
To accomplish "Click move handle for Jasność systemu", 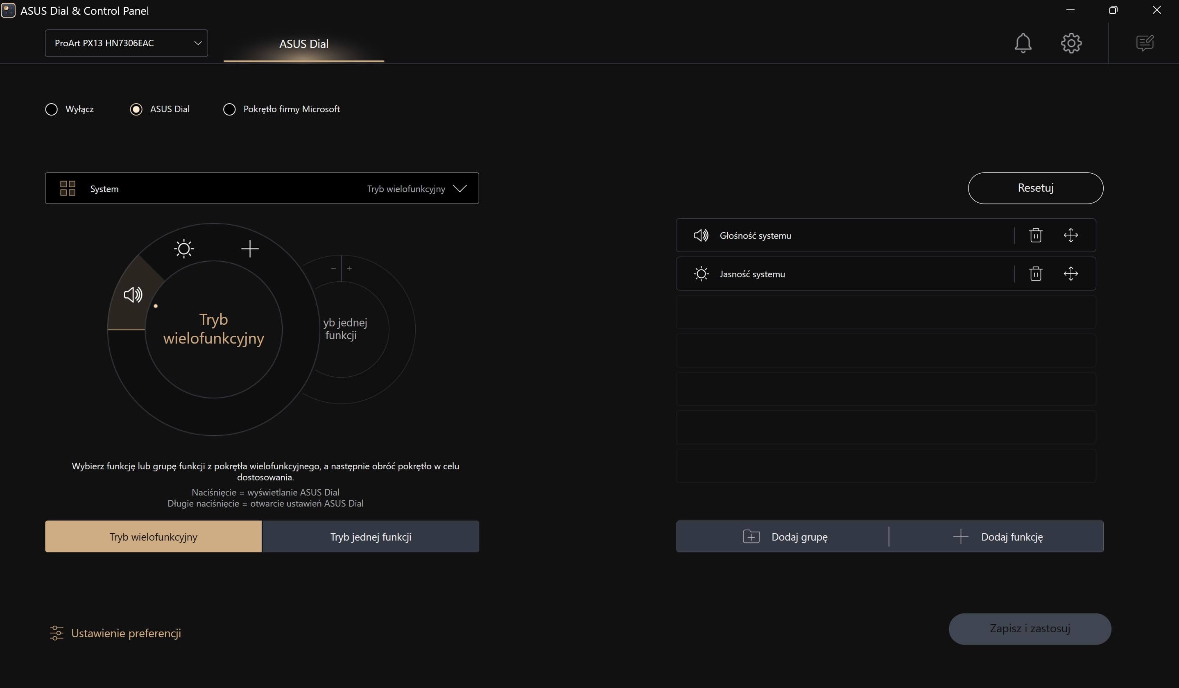I will [x=1070, y=274].
